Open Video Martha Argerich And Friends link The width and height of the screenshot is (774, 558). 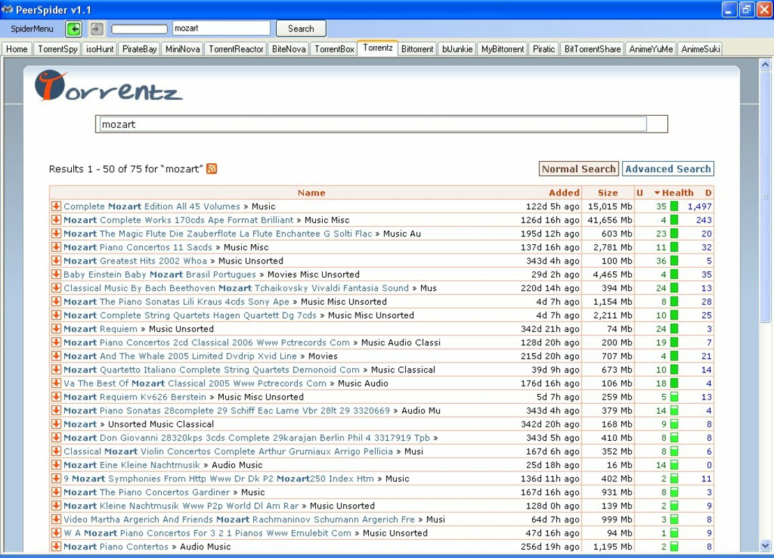[239, 520]
